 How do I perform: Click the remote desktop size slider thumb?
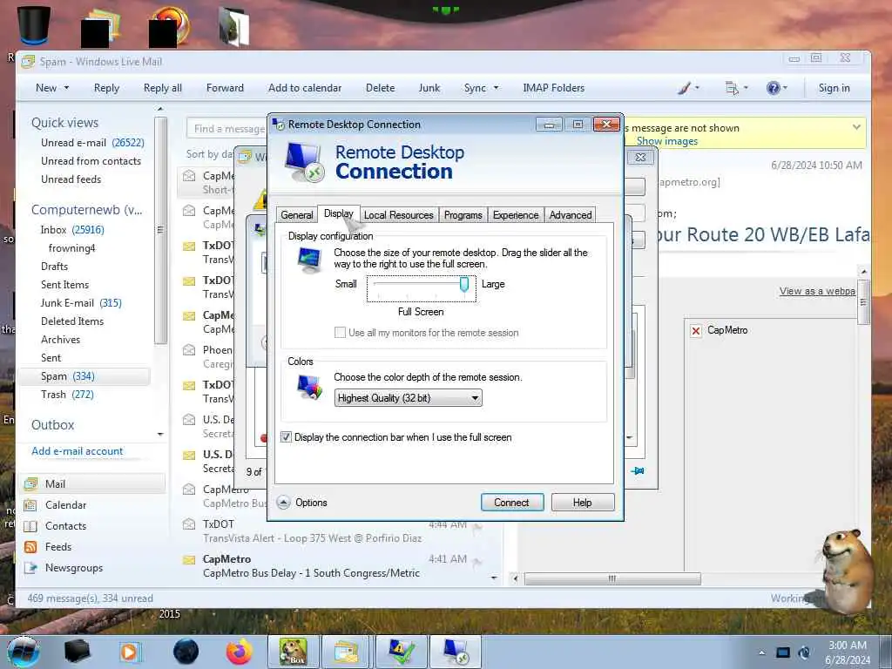tap(464, 283)
